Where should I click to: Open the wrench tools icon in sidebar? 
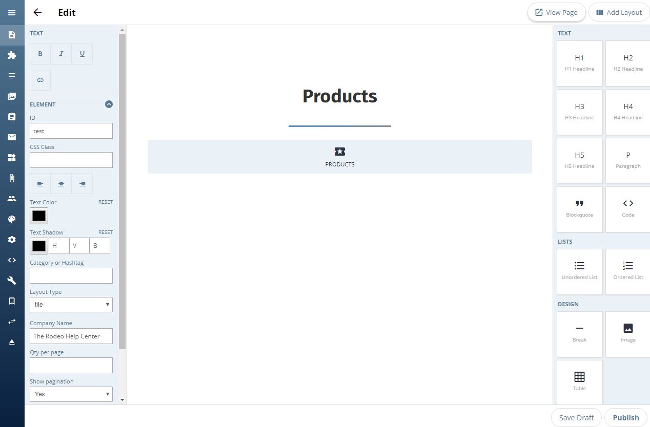pyautogui.click(x=12, y=281)
